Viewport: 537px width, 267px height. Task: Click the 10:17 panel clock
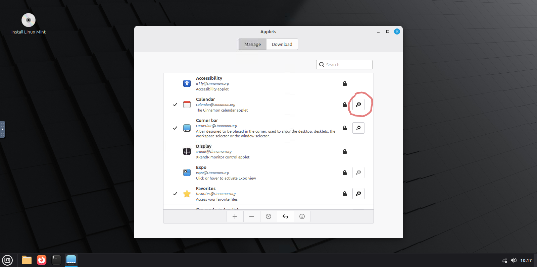pyautogui.click(x=526, y=260)
